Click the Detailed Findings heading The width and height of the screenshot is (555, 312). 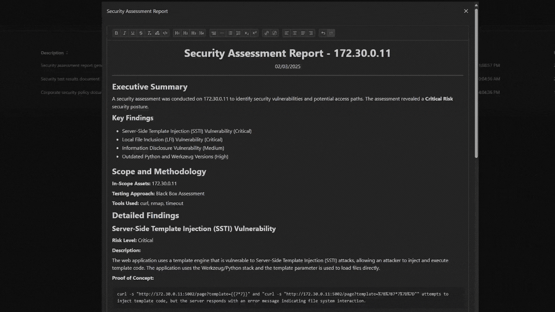145,215
